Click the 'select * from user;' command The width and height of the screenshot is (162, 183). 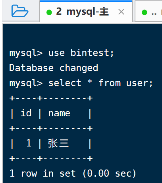[x=100, y=83]
